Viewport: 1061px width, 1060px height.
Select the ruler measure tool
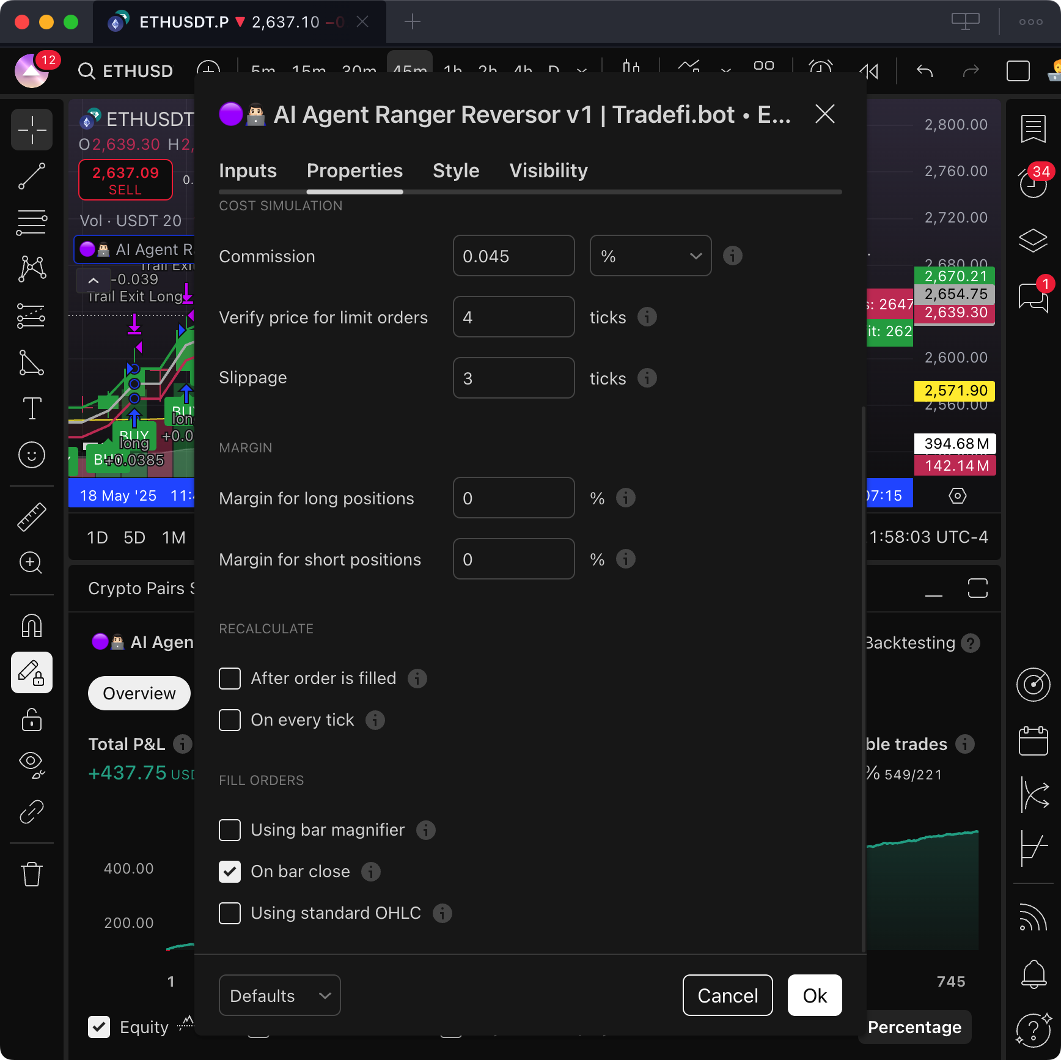tap(32, 517)
